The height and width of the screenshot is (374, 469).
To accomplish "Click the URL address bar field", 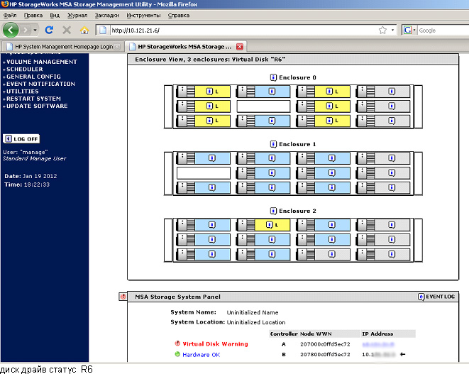I will coord(241,30).
